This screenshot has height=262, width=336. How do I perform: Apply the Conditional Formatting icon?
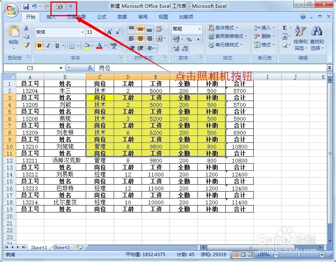click(x=211, y=27)
